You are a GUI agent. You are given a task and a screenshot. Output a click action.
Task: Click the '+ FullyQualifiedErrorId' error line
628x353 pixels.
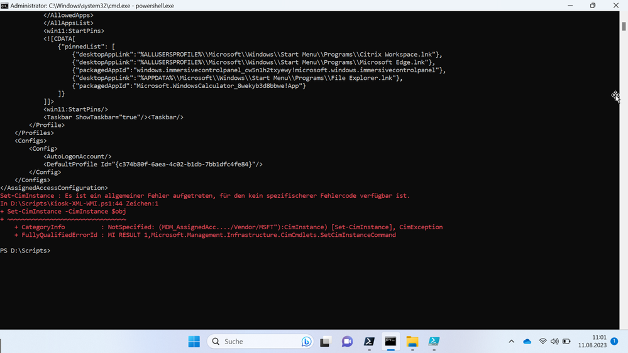tap(205, 235)
